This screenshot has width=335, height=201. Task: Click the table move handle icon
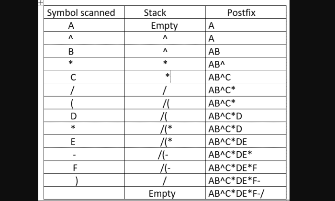point(41,2)
